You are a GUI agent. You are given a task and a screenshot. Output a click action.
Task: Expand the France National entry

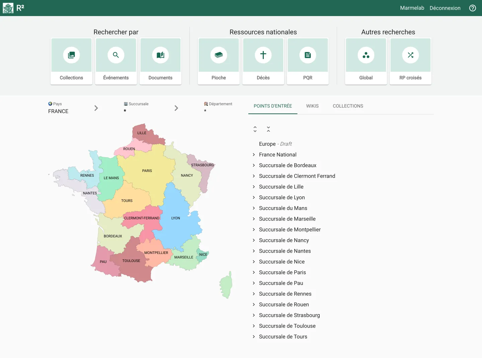tap(253, 155)
